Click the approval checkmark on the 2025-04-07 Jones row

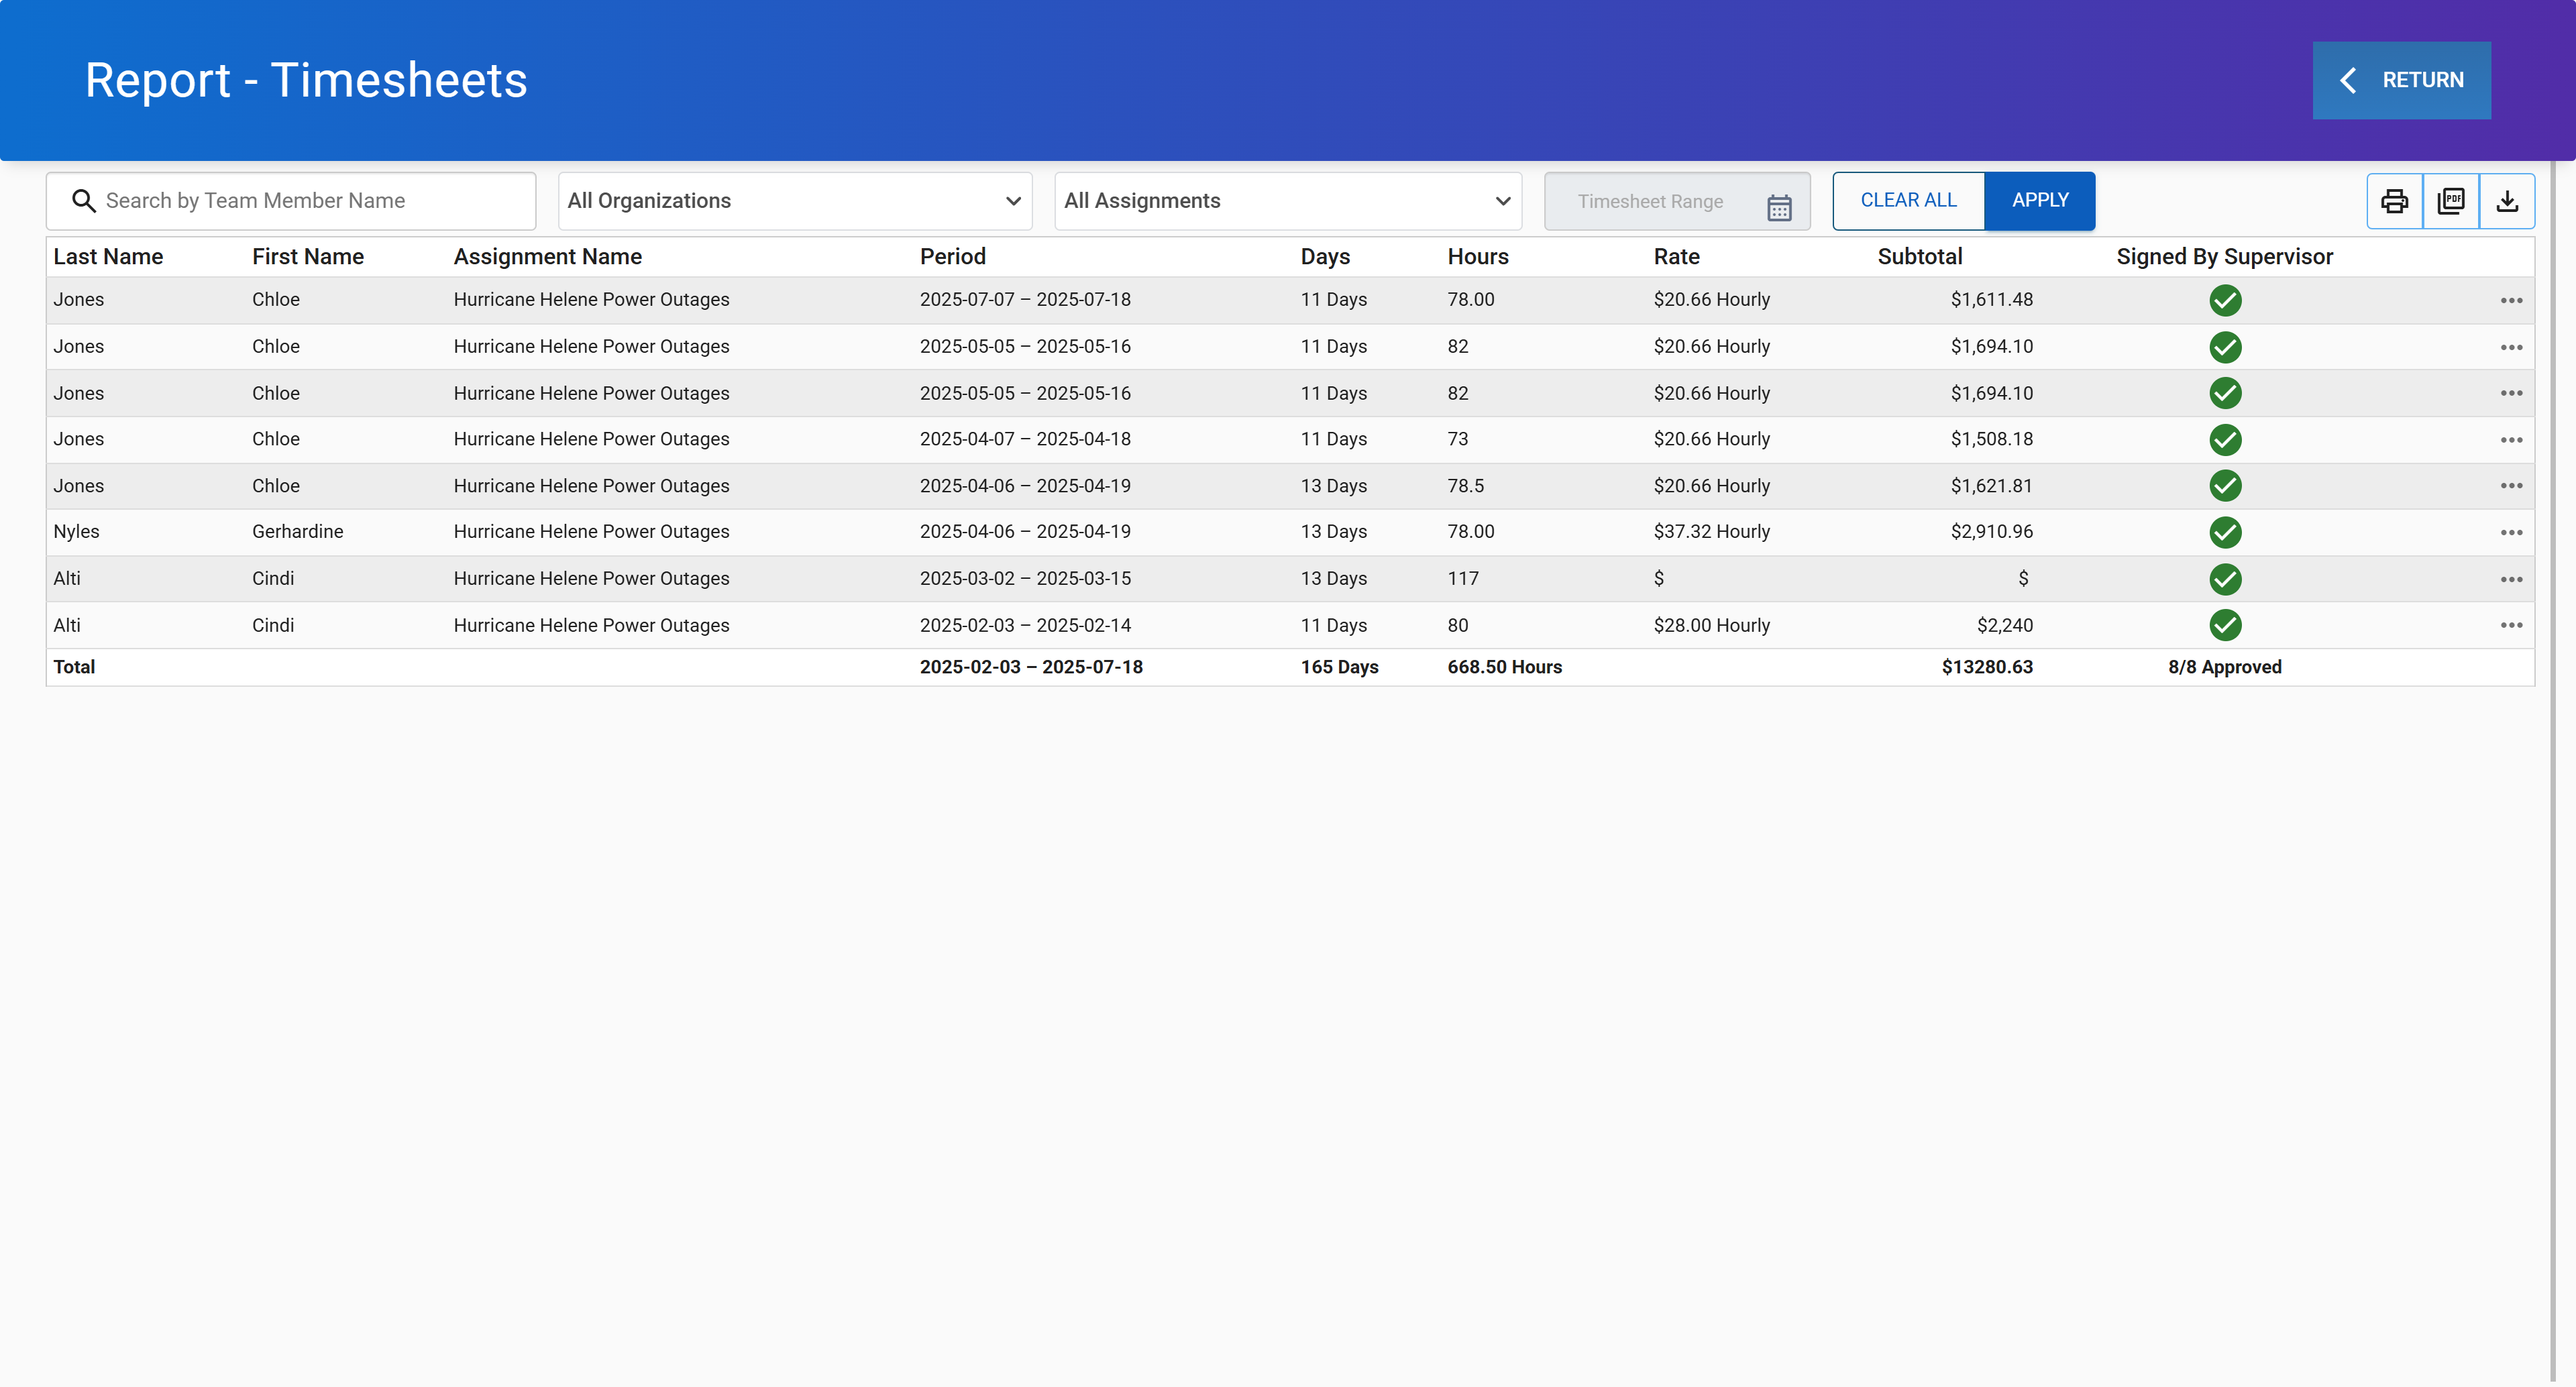2225,440
